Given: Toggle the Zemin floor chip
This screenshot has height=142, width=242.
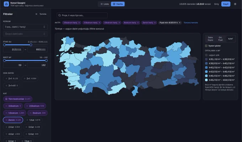Looking at the screenshot, I should click(13, 120).
